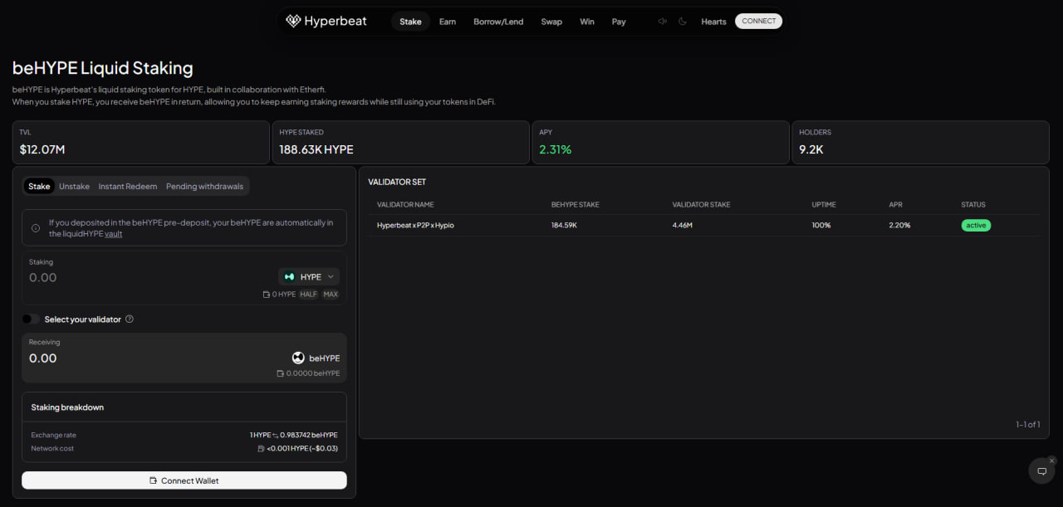Open the validator help question-mark icon
Screen dimensions: 1063x507
click(x=130, y=319)
